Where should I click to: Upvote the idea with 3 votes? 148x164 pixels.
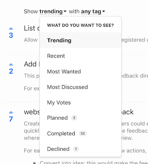point(11,29)
